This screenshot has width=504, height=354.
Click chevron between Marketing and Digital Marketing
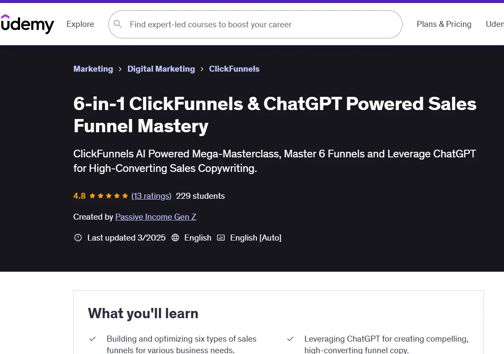tap(120, 69)
